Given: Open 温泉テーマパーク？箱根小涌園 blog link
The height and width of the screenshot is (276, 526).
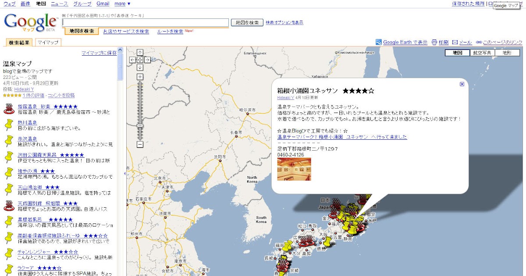Looking at the screenshot, I should pyautogui.click(x=342, y=137).
